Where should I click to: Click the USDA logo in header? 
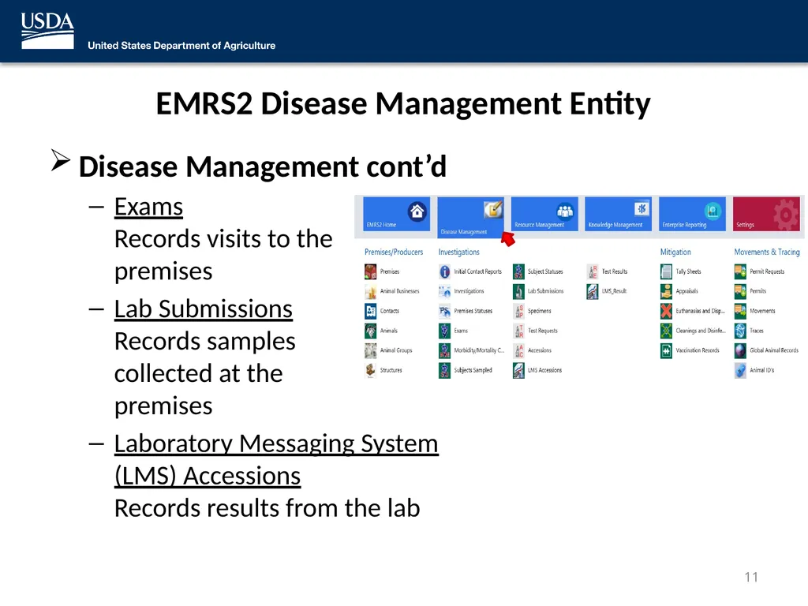click(x=47, y=31)
